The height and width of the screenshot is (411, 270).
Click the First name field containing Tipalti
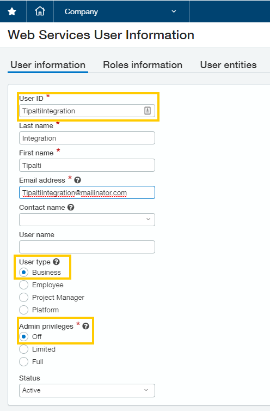(x=87, y=165)
